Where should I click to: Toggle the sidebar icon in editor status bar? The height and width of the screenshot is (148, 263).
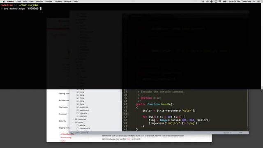pos(72,133)
